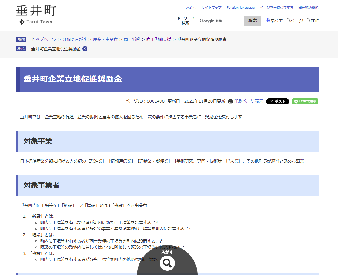Click the 対象事業者 section heading
338x275 pixels.
click(167, 186)
